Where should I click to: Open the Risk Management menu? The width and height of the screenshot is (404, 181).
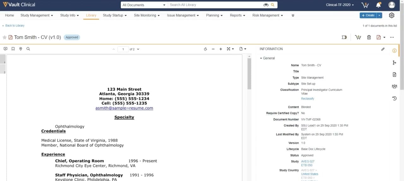268,15
